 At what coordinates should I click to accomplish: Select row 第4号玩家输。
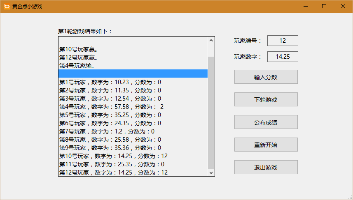coord(133,66)
